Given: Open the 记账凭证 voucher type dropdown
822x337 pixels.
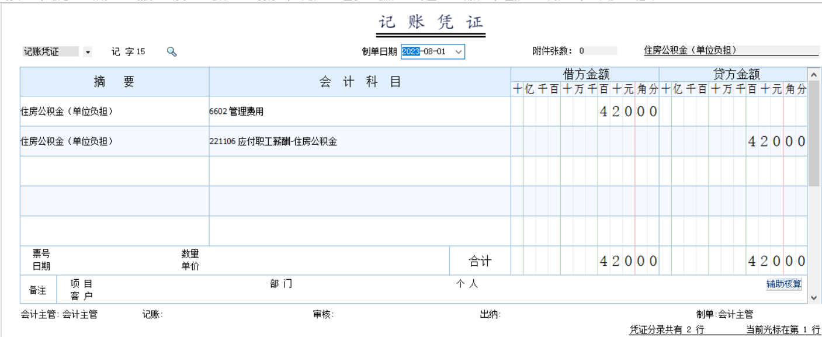Looking at the screenshot, I should [x=88, y=52].
